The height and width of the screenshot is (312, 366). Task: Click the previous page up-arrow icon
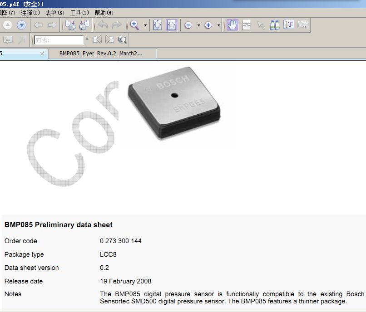(7, 25)
